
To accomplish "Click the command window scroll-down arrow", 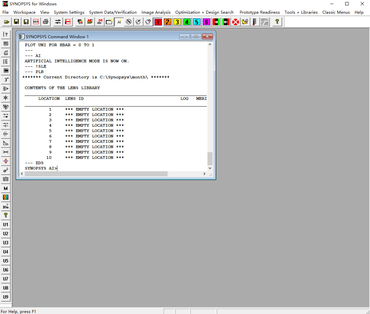I will [x=210, y=168].
